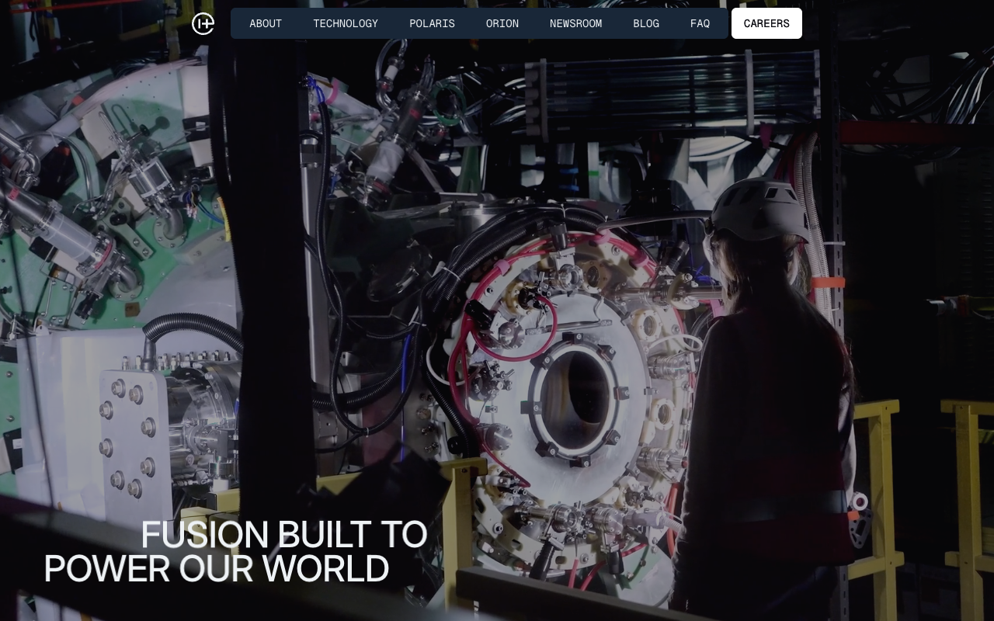Click the "Fusion built to power our world" headline
Image resolution: width=994 pixels, height=621 pixels.
pyautogui.click(x=235, y=552)
